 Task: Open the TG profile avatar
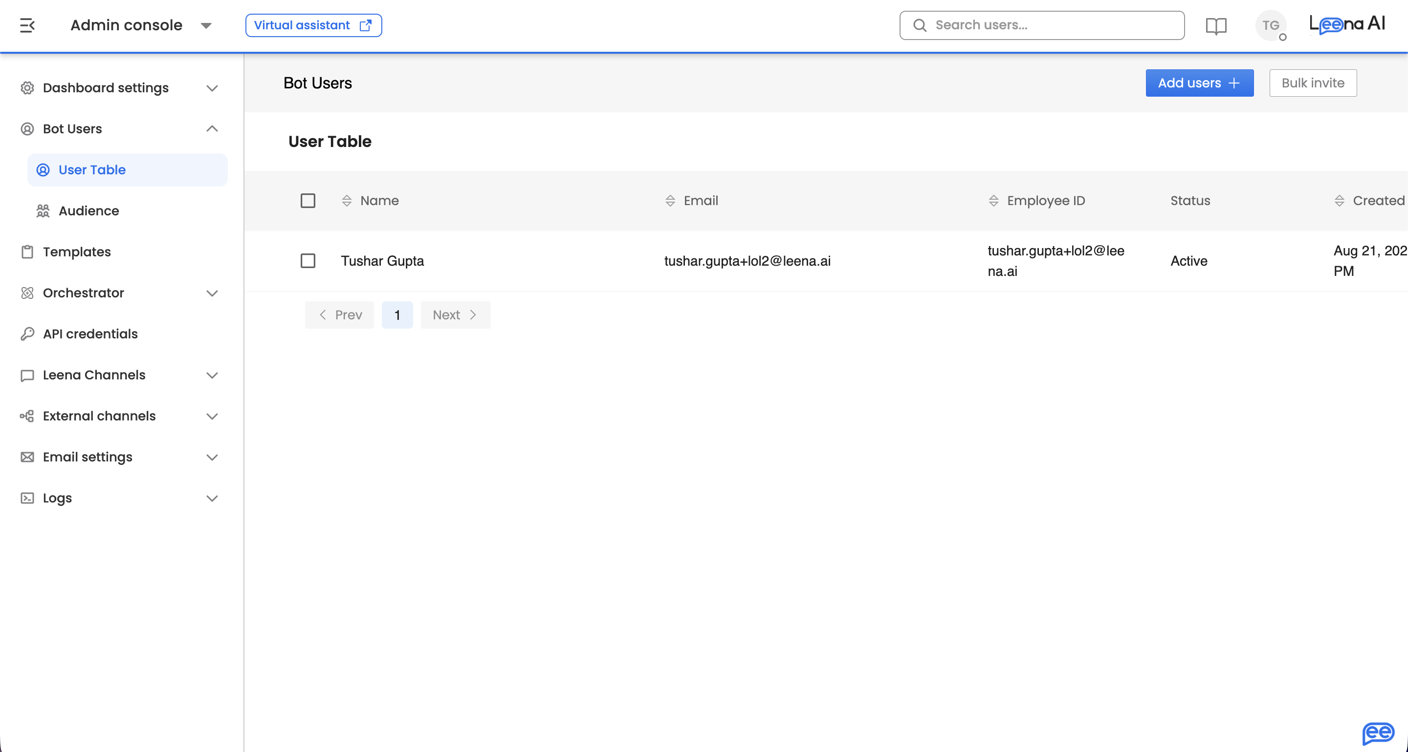[x=1271, y=25]
